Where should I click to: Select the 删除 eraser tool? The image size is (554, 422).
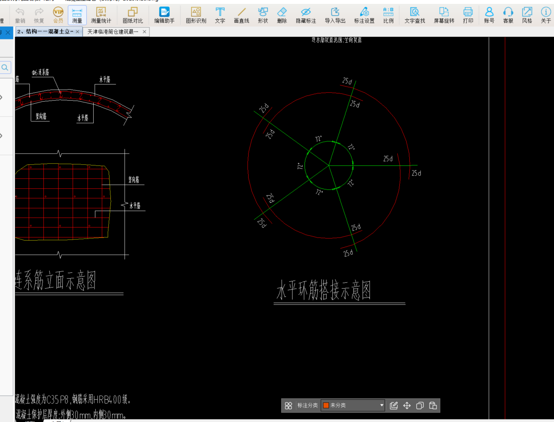[282, 15]
